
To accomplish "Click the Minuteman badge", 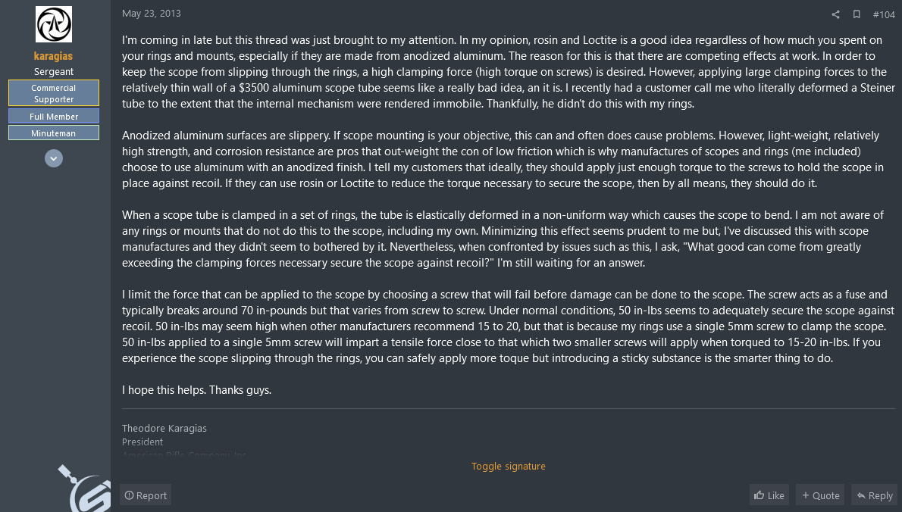I will tap(54, 133).
